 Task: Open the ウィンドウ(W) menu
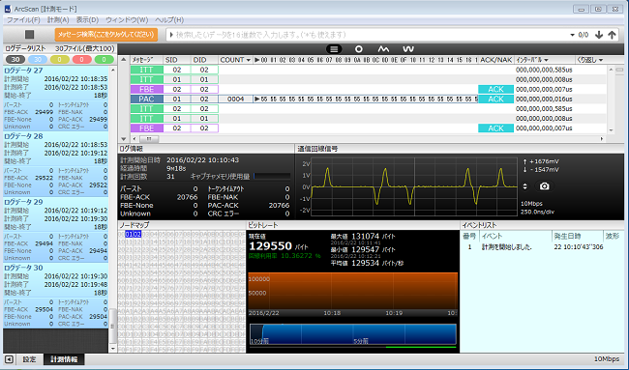(x=127, y=19)
